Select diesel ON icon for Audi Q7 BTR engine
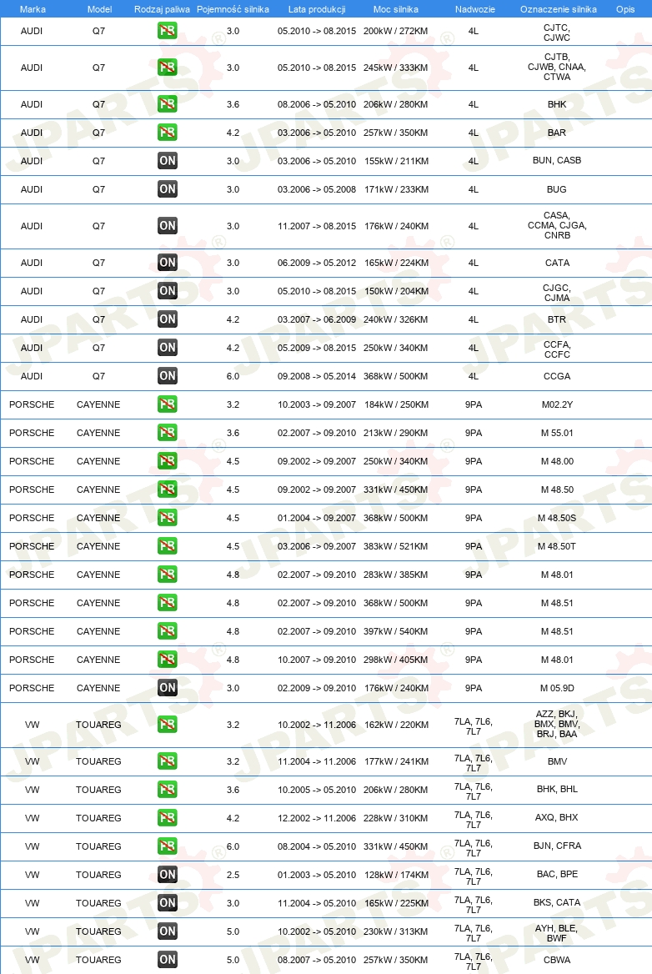 pos(167,319)
